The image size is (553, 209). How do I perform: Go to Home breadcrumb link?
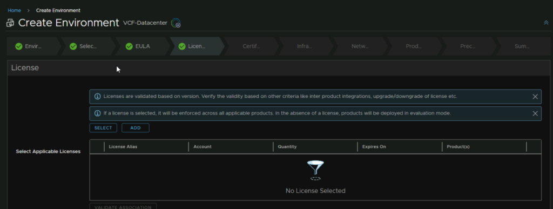pyautogui.click(x=15, y=10)
